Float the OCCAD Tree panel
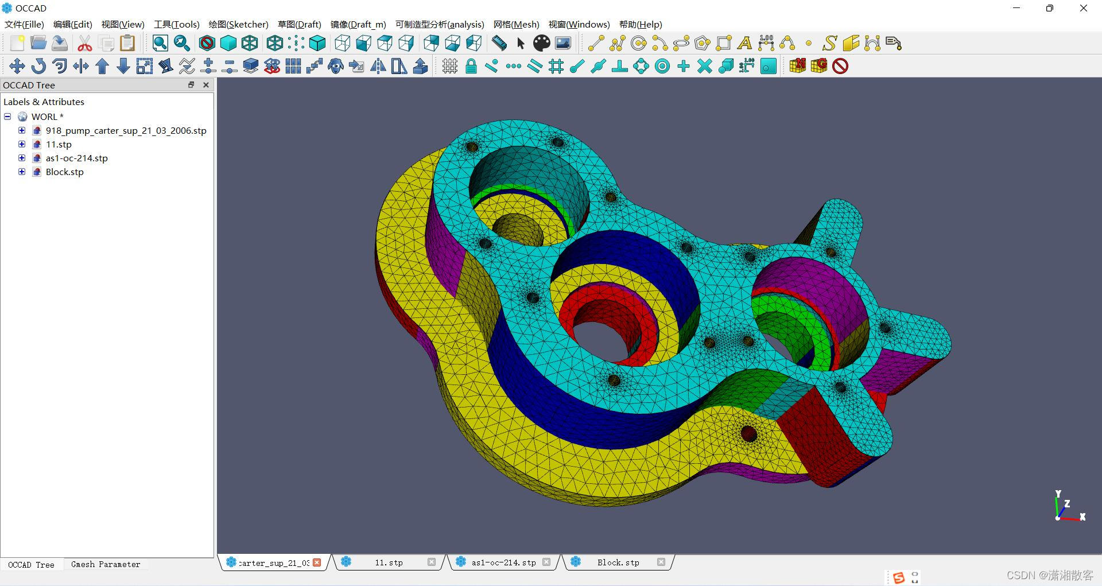This screenshot has height=586, width=1102. (x=191, y=85)
